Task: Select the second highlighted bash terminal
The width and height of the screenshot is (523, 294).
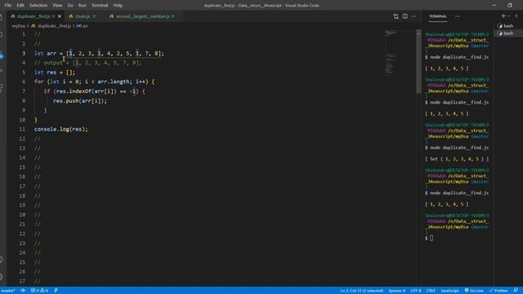Action: pos(507,33)
